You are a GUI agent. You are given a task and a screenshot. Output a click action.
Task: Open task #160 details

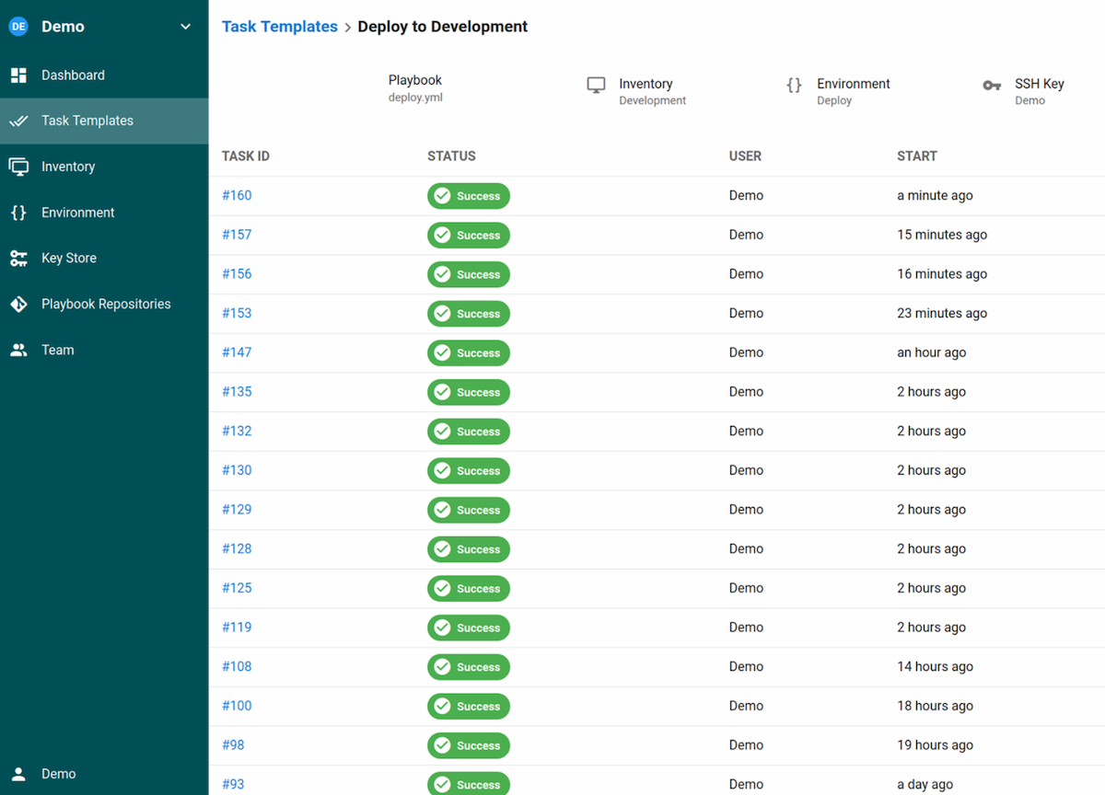(x=237, y=196)
